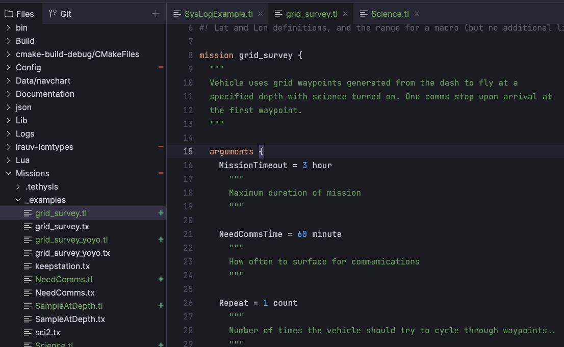Expand the .tethysls folder
This screenshot has height=347, width=564.
tap(18, 186)
